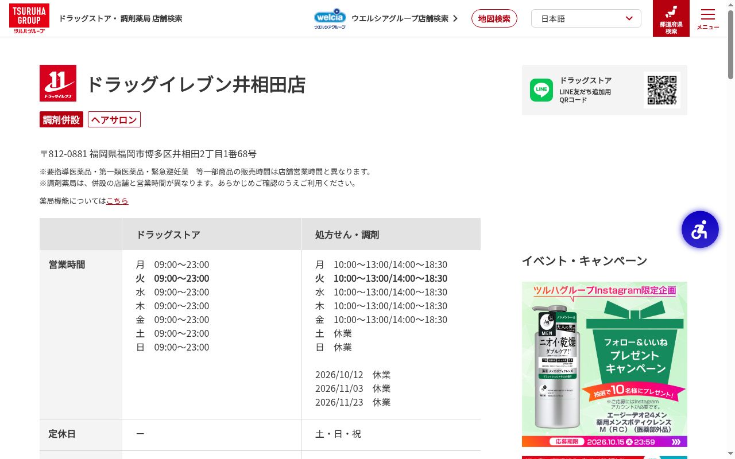Click the Drug Eleven store logo
The width and height of the screenshot is (735, 459).
pyautogui.click(x=58, y=83)
